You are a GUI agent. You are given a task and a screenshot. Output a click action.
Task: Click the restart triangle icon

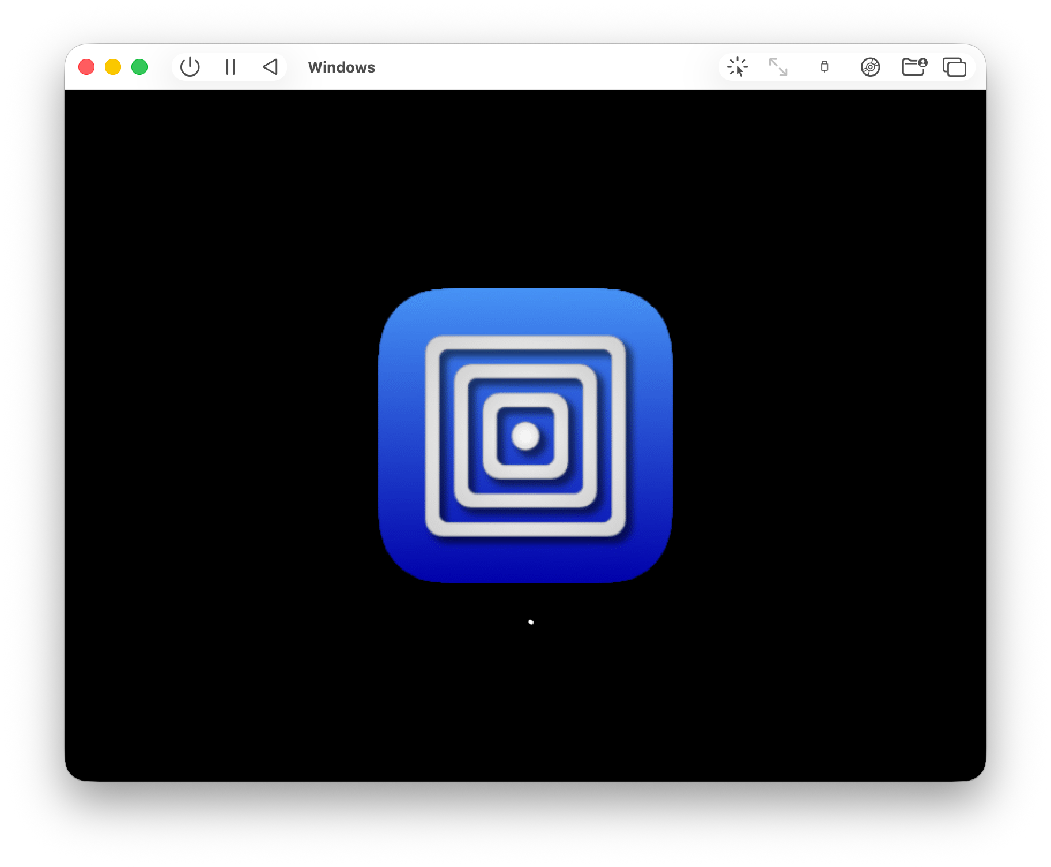click(x=271, y=67)
